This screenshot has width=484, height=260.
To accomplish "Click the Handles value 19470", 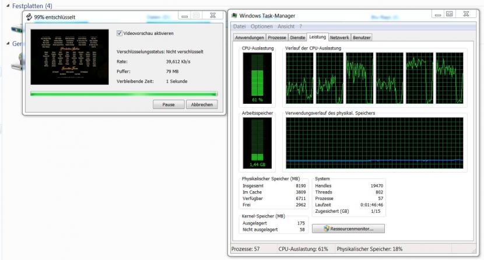I will coord(377,185).
